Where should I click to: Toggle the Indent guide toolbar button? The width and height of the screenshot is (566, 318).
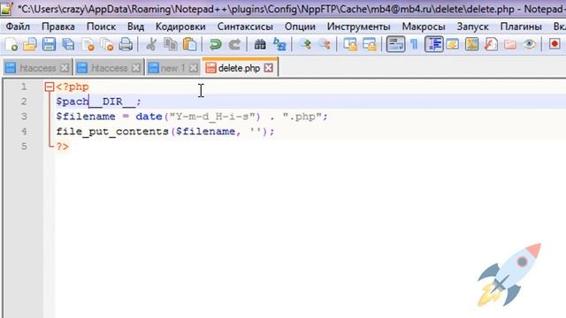[x=433, y=44]
